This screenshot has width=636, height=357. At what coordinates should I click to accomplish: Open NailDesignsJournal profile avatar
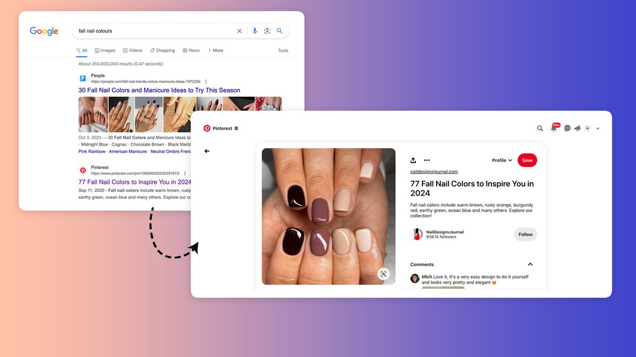(x=417, y=234)
